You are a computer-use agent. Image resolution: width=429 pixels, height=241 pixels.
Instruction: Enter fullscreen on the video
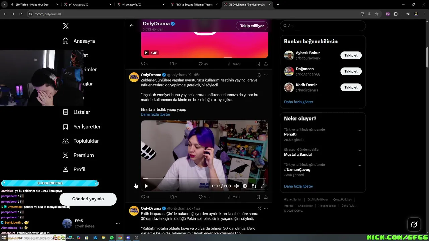pyautogui.click(x=263, y=186)
